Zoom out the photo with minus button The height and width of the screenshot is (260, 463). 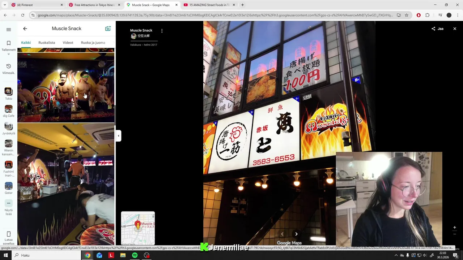(455, 234)
